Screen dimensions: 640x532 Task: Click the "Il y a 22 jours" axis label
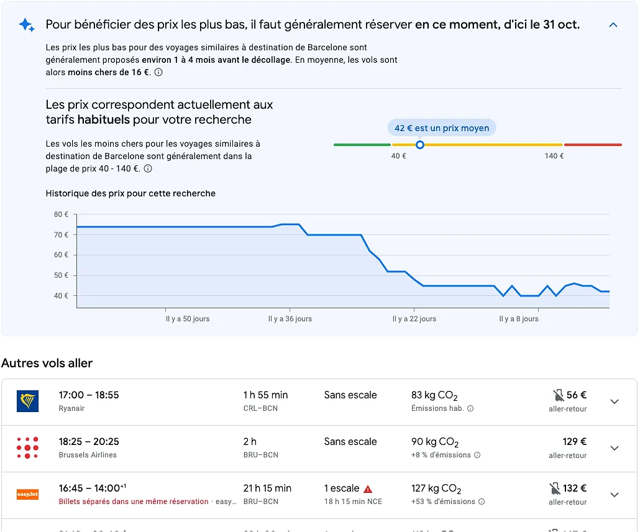[x=414, y=319]
